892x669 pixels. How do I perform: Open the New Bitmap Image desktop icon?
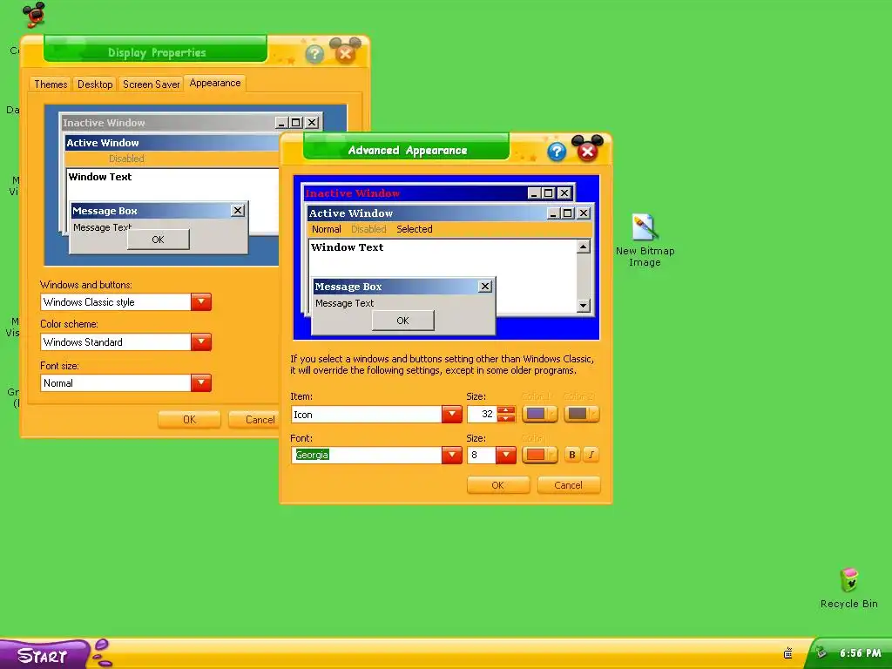645,240
